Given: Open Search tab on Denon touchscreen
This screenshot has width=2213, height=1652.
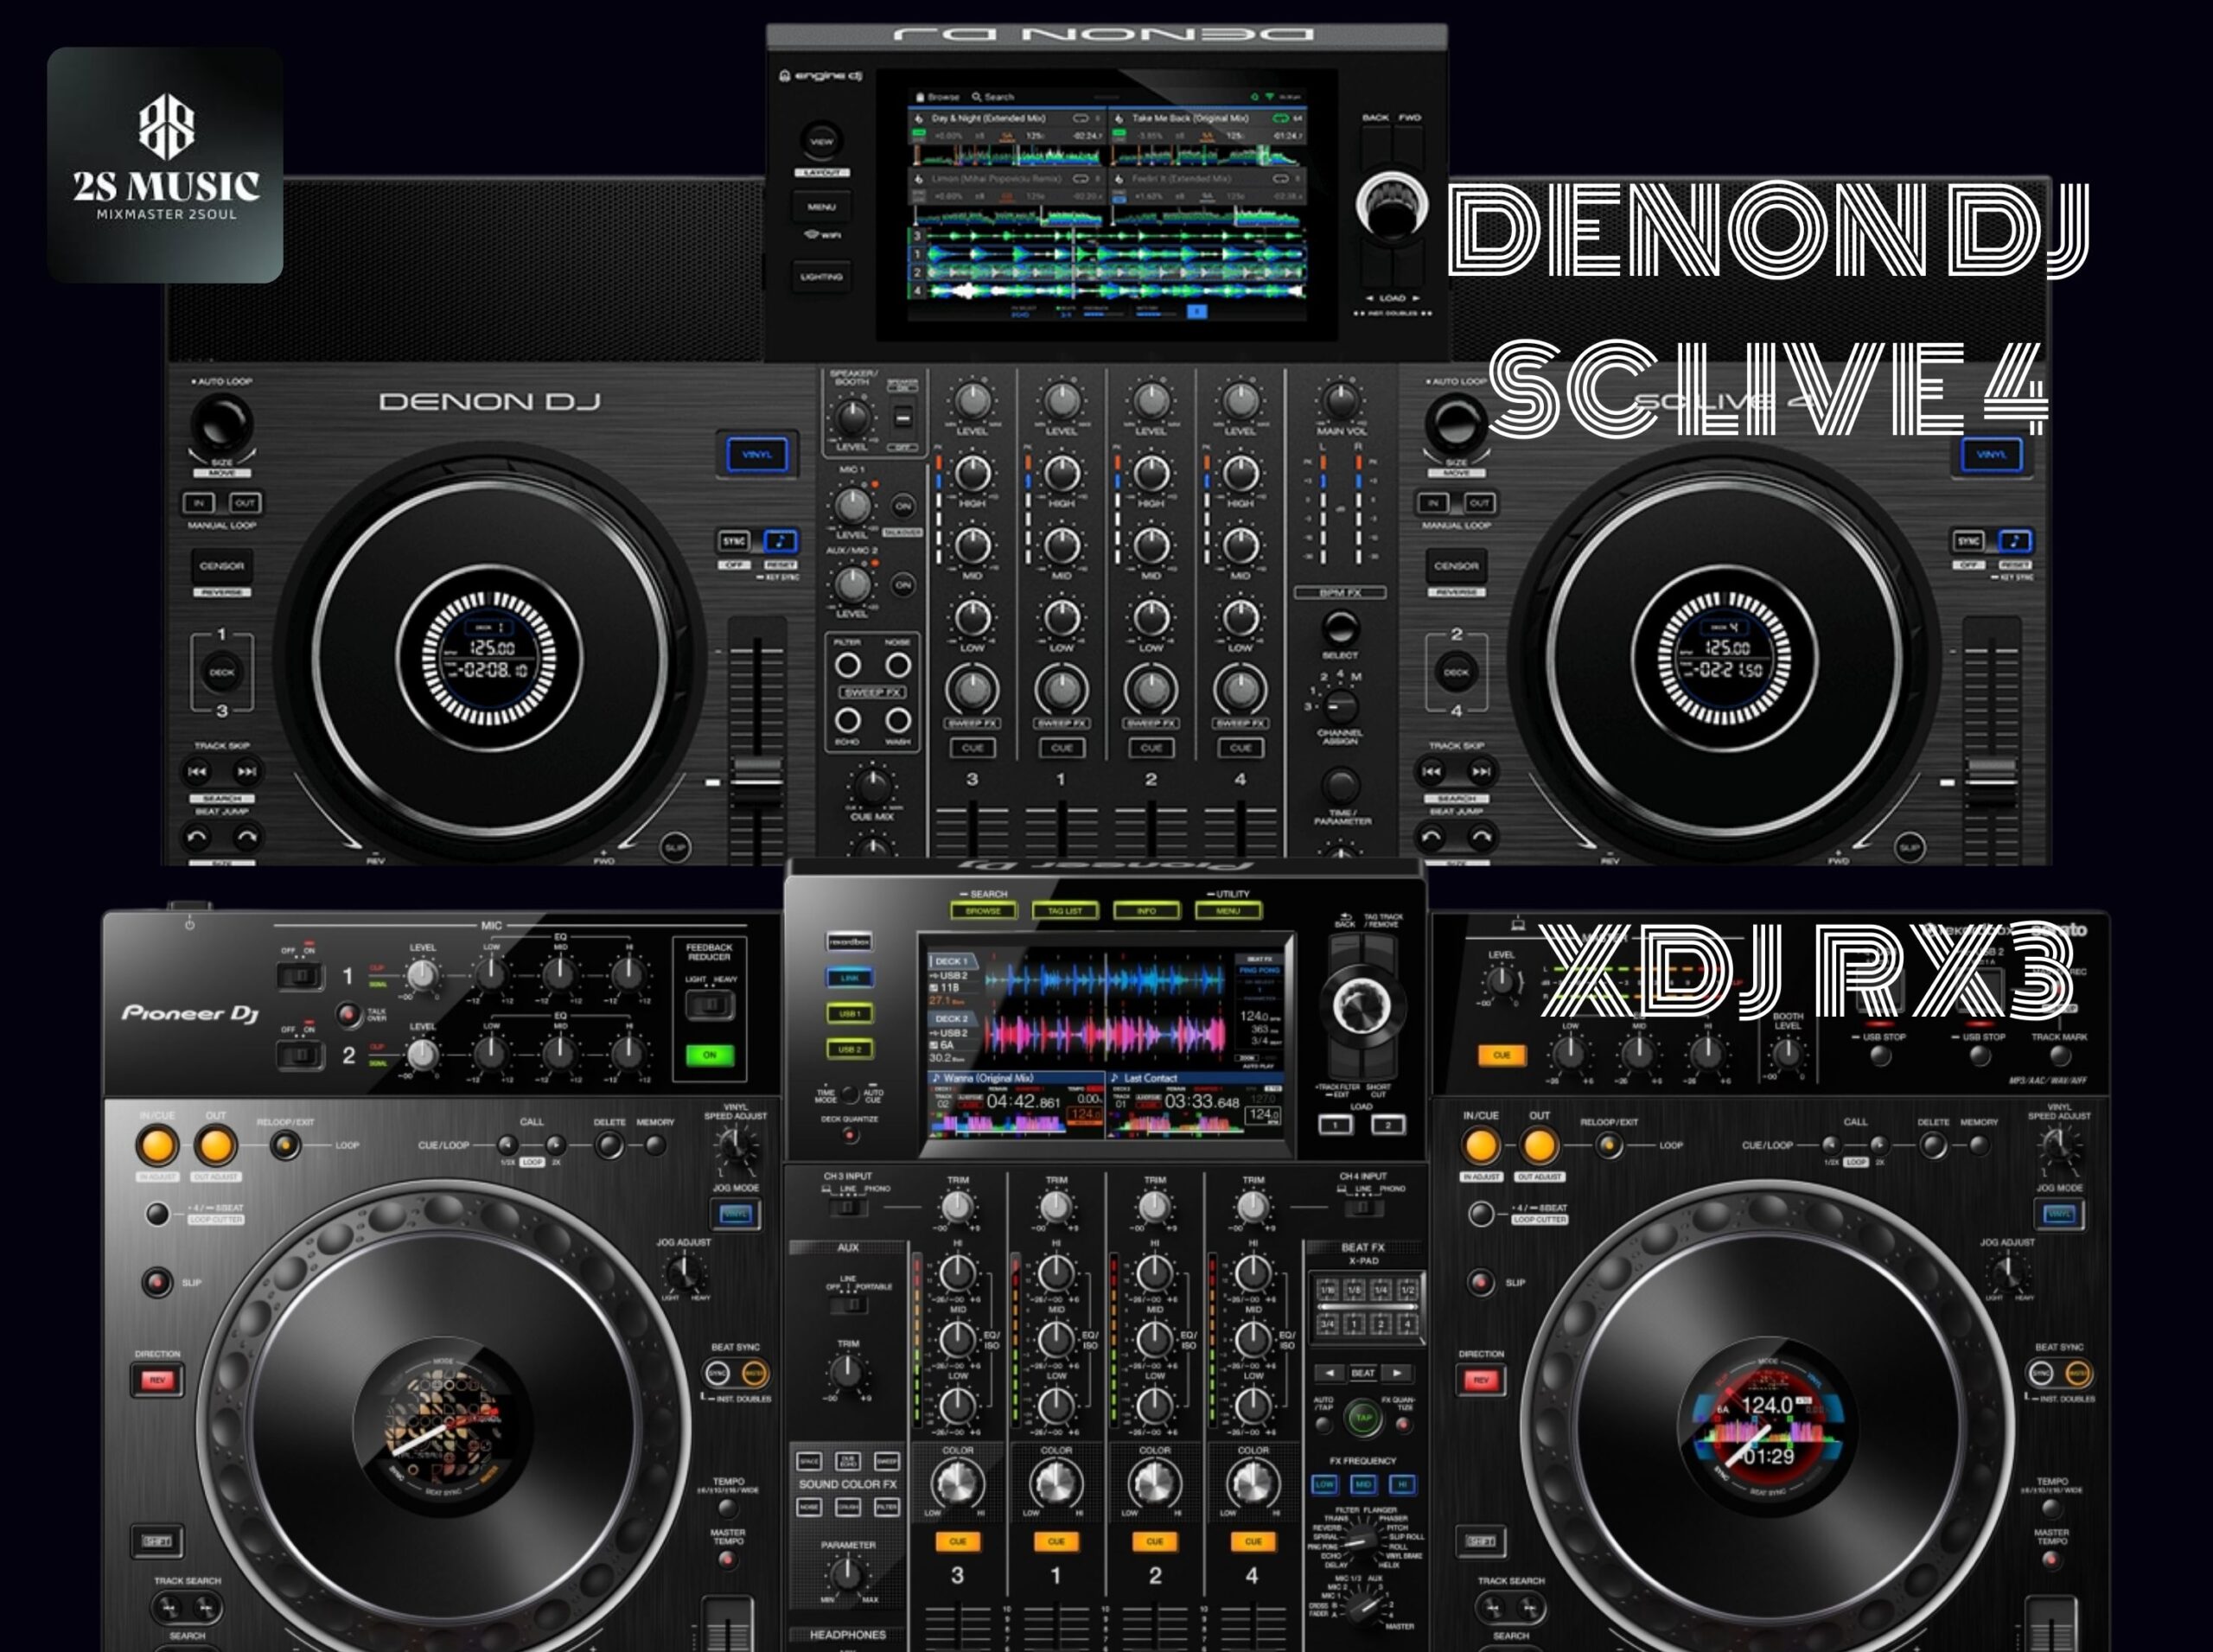Looking at the screenshot, I should [x=993, y=97].
